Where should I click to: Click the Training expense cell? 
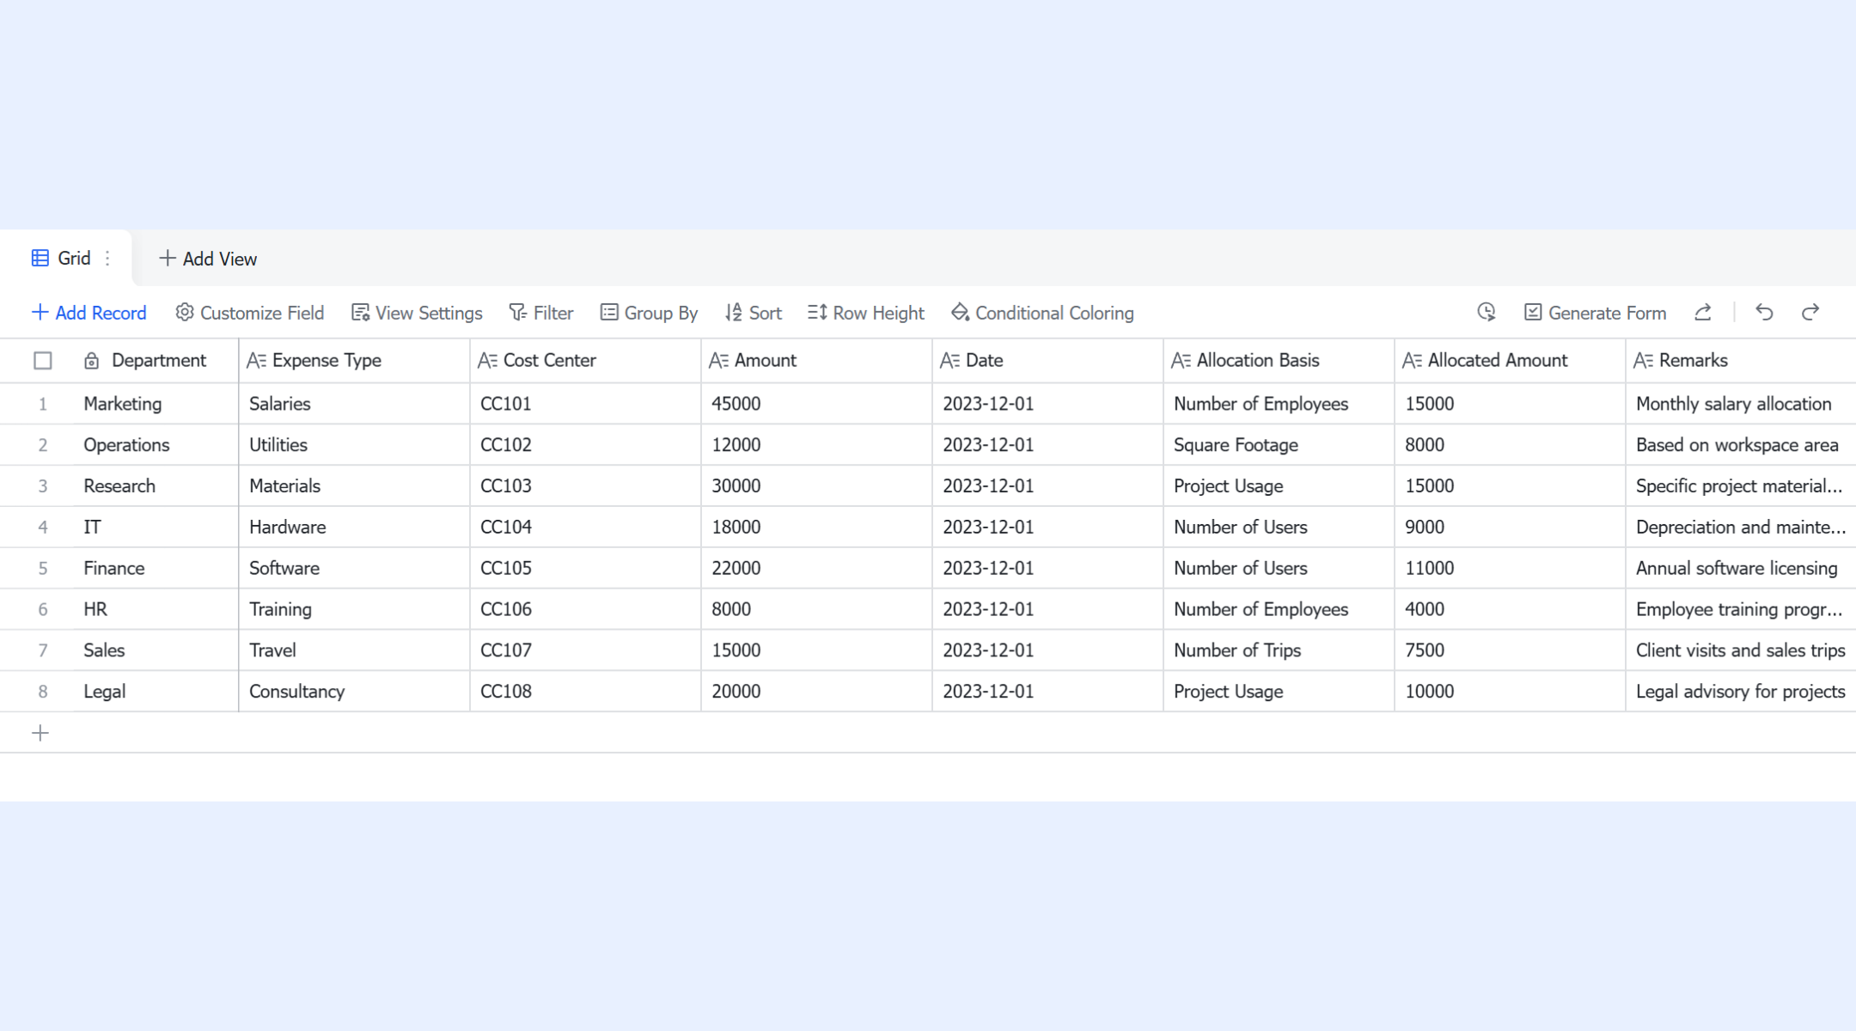point(354,609)
